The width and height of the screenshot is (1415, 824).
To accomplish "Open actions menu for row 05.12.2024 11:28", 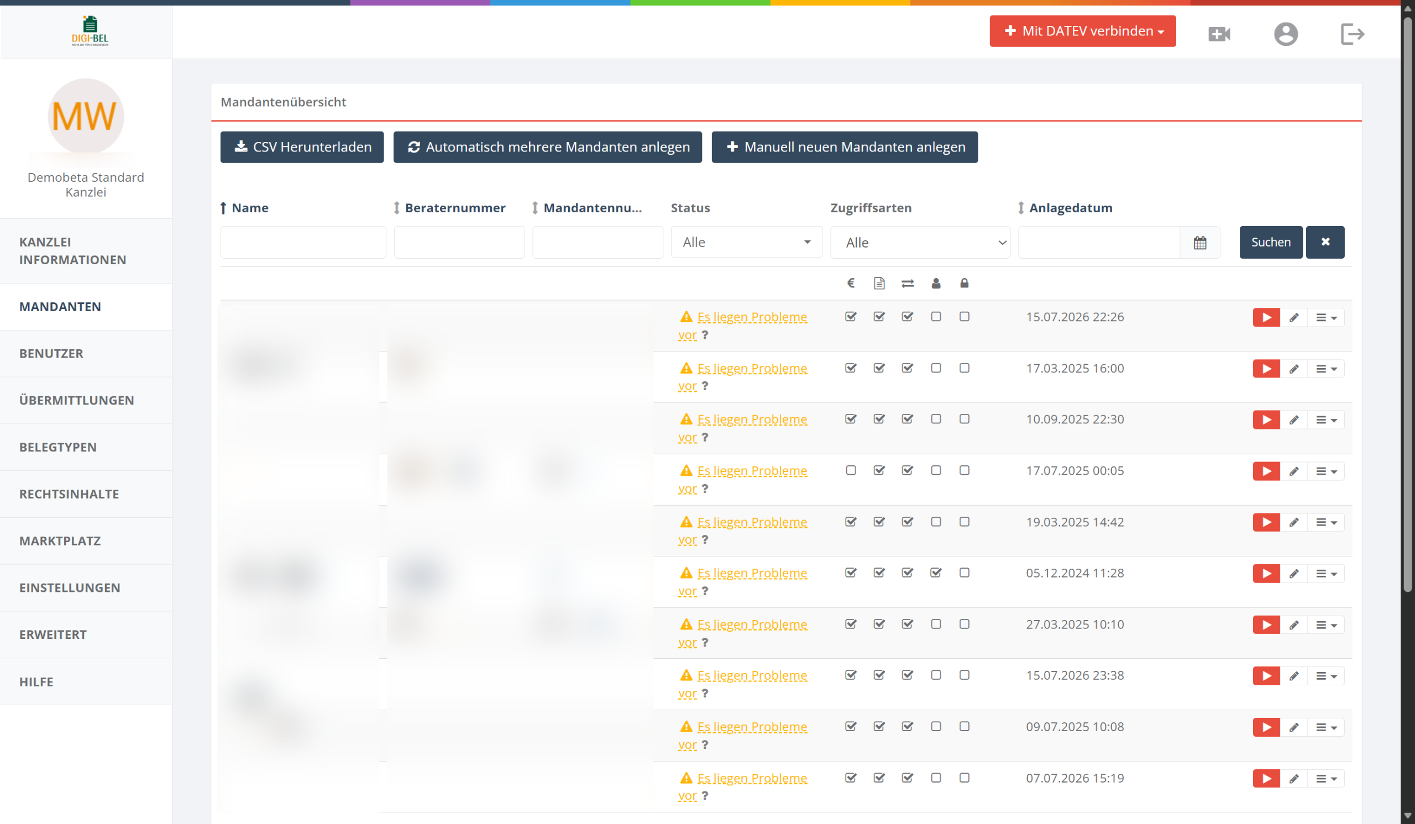I will click(x=1325, y=574).
